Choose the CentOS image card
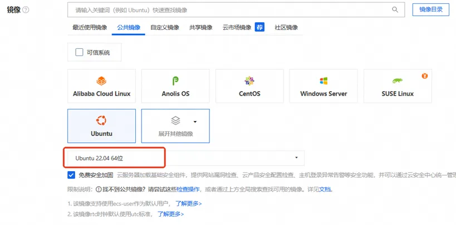Viewport: 456px width, 225px height. pyautogui.click(x=249, y=86)
